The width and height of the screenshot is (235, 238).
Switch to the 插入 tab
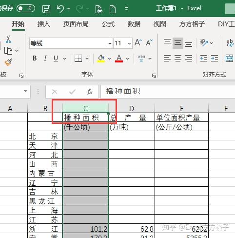click(43, 24)
